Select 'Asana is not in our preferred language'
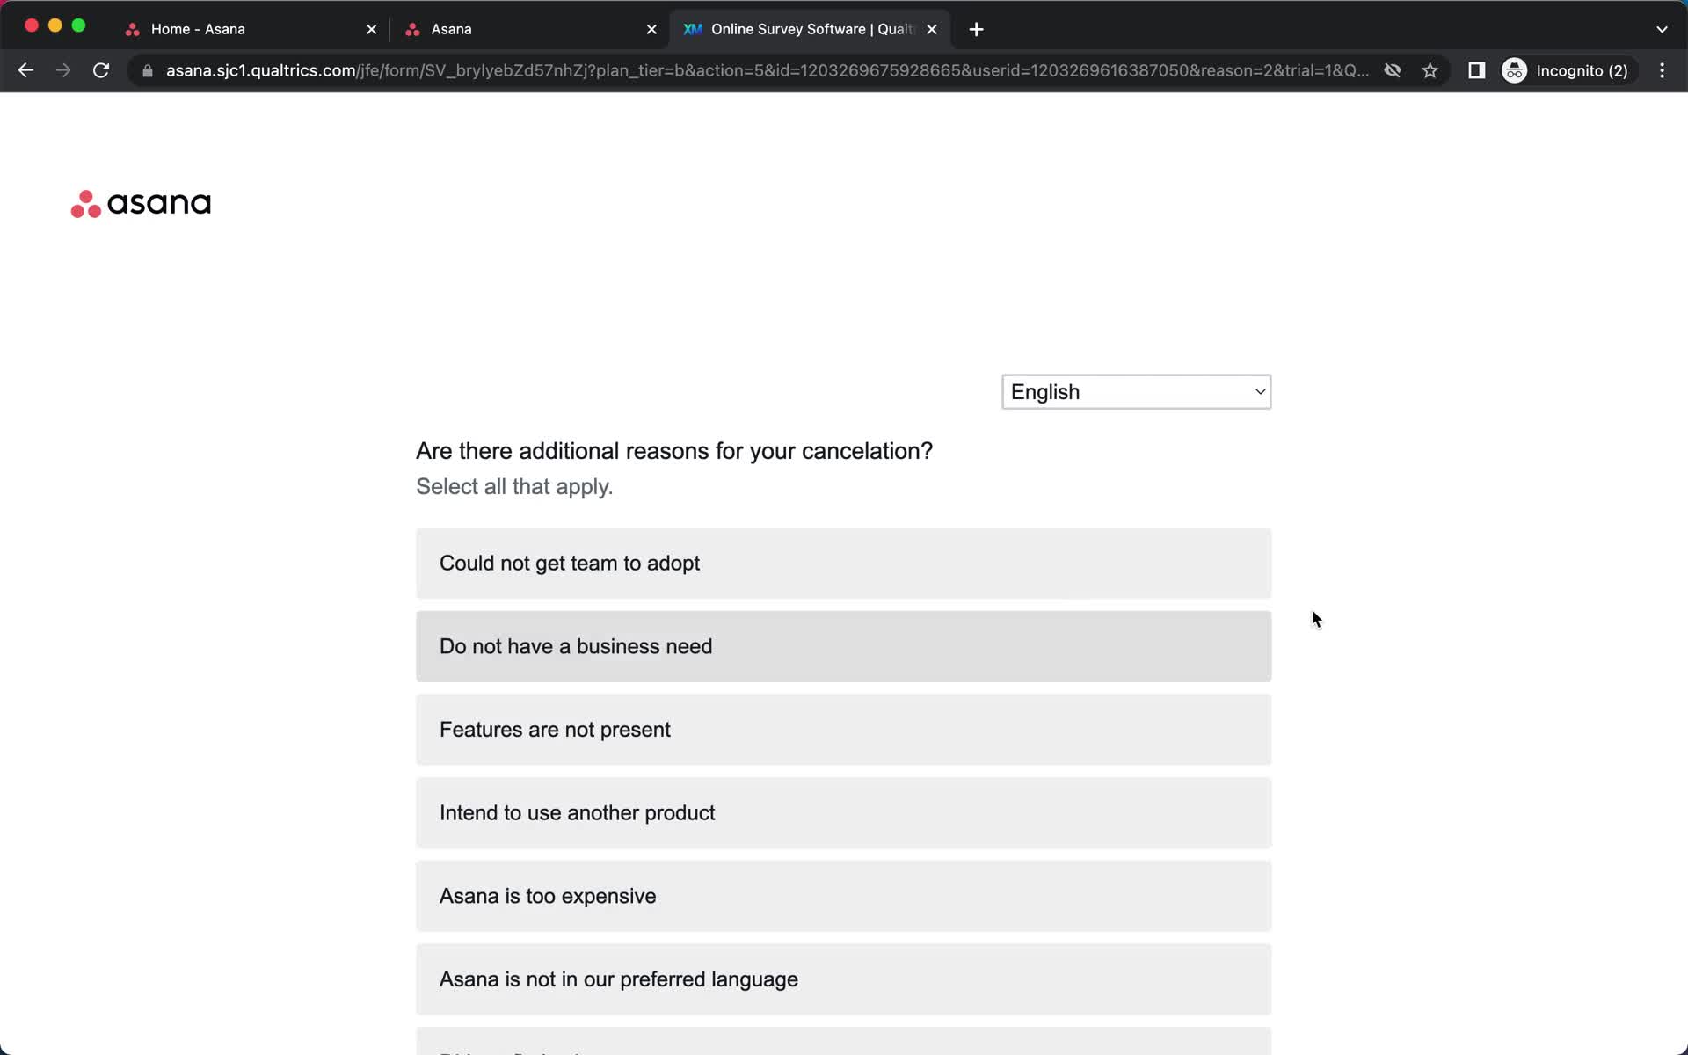The image size is (1688, 1055). pos(843,979)
